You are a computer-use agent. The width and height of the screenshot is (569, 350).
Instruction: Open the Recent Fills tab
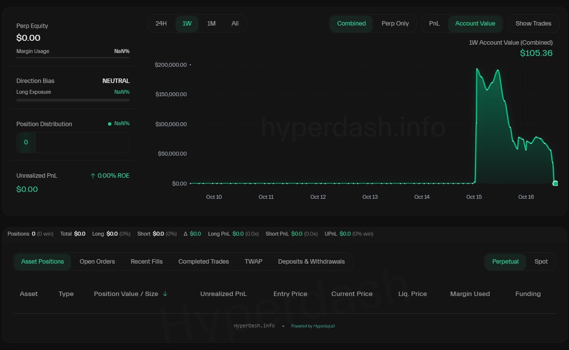click(146, 262)
